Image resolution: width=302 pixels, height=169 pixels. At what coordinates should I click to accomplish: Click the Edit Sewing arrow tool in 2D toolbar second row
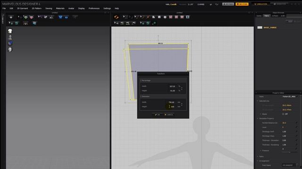tap(116, 23)
